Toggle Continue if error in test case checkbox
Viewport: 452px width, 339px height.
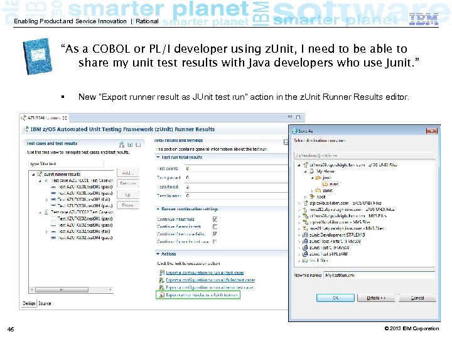(x=215, y=241)
